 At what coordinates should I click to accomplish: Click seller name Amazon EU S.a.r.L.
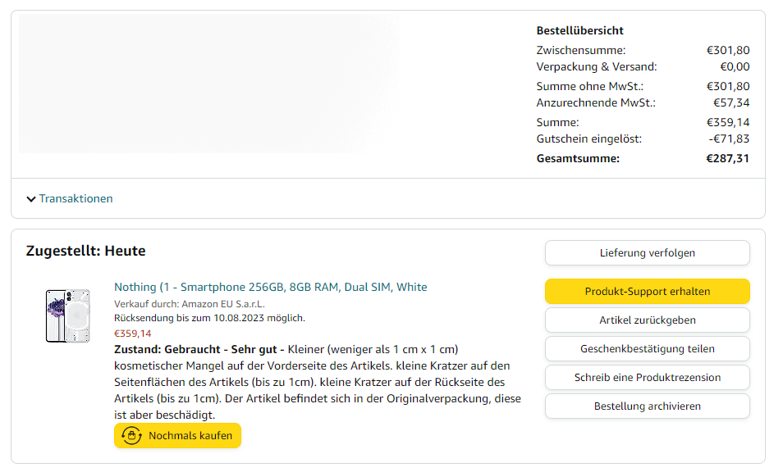click(x=223, y=304)
